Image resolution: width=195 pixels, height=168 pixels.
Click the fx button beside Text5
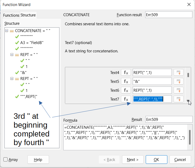click(126, 81)
